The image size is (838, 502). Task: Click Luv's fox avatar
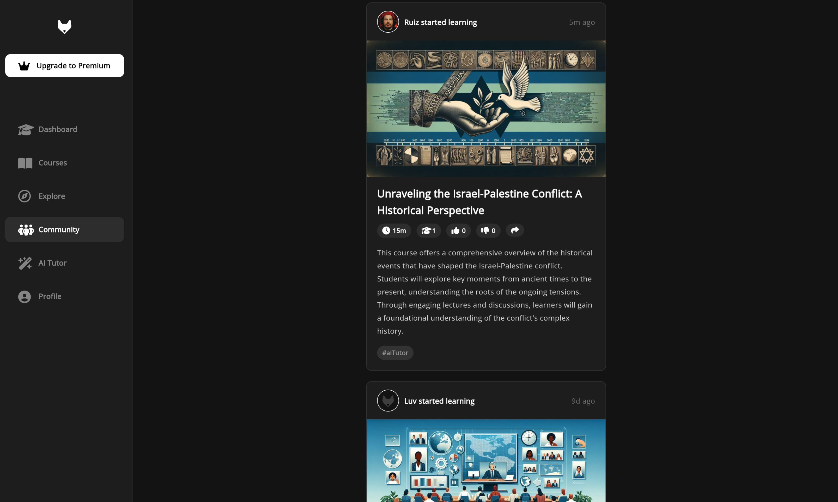tap(388, 401)
